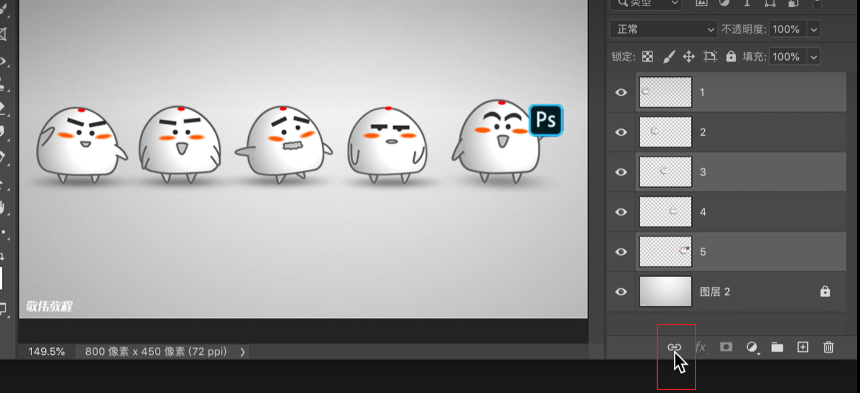Toggle the eye for layer 5
This screenshot has width=860, height=393.
click(x=621, y=252)
